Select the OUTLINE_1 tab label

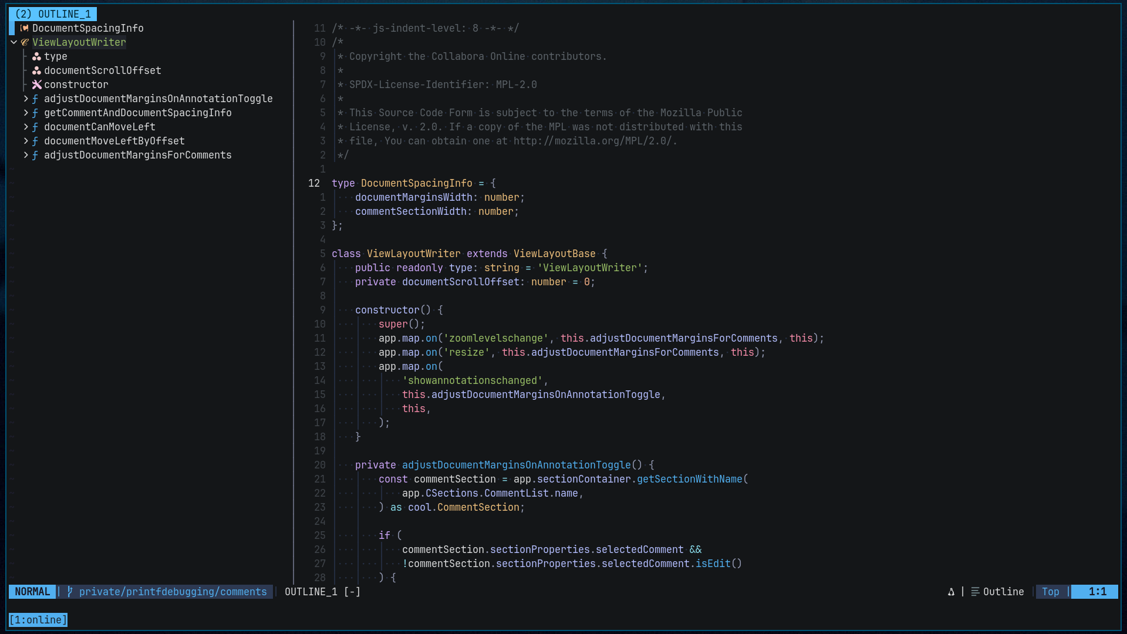(x=53, y=14)
